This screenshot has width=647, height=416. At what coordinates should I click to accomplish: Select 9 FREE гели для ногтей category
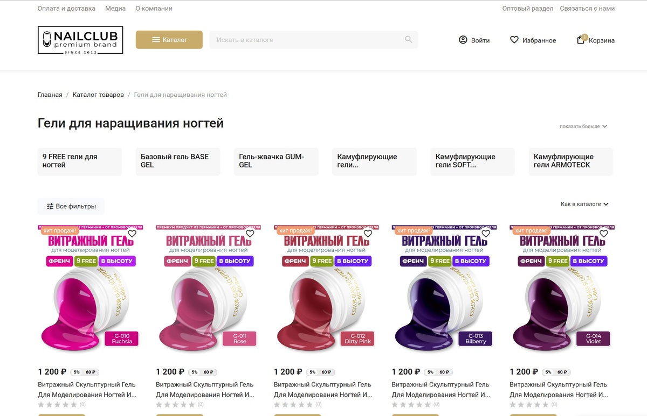tap(80, 161)
